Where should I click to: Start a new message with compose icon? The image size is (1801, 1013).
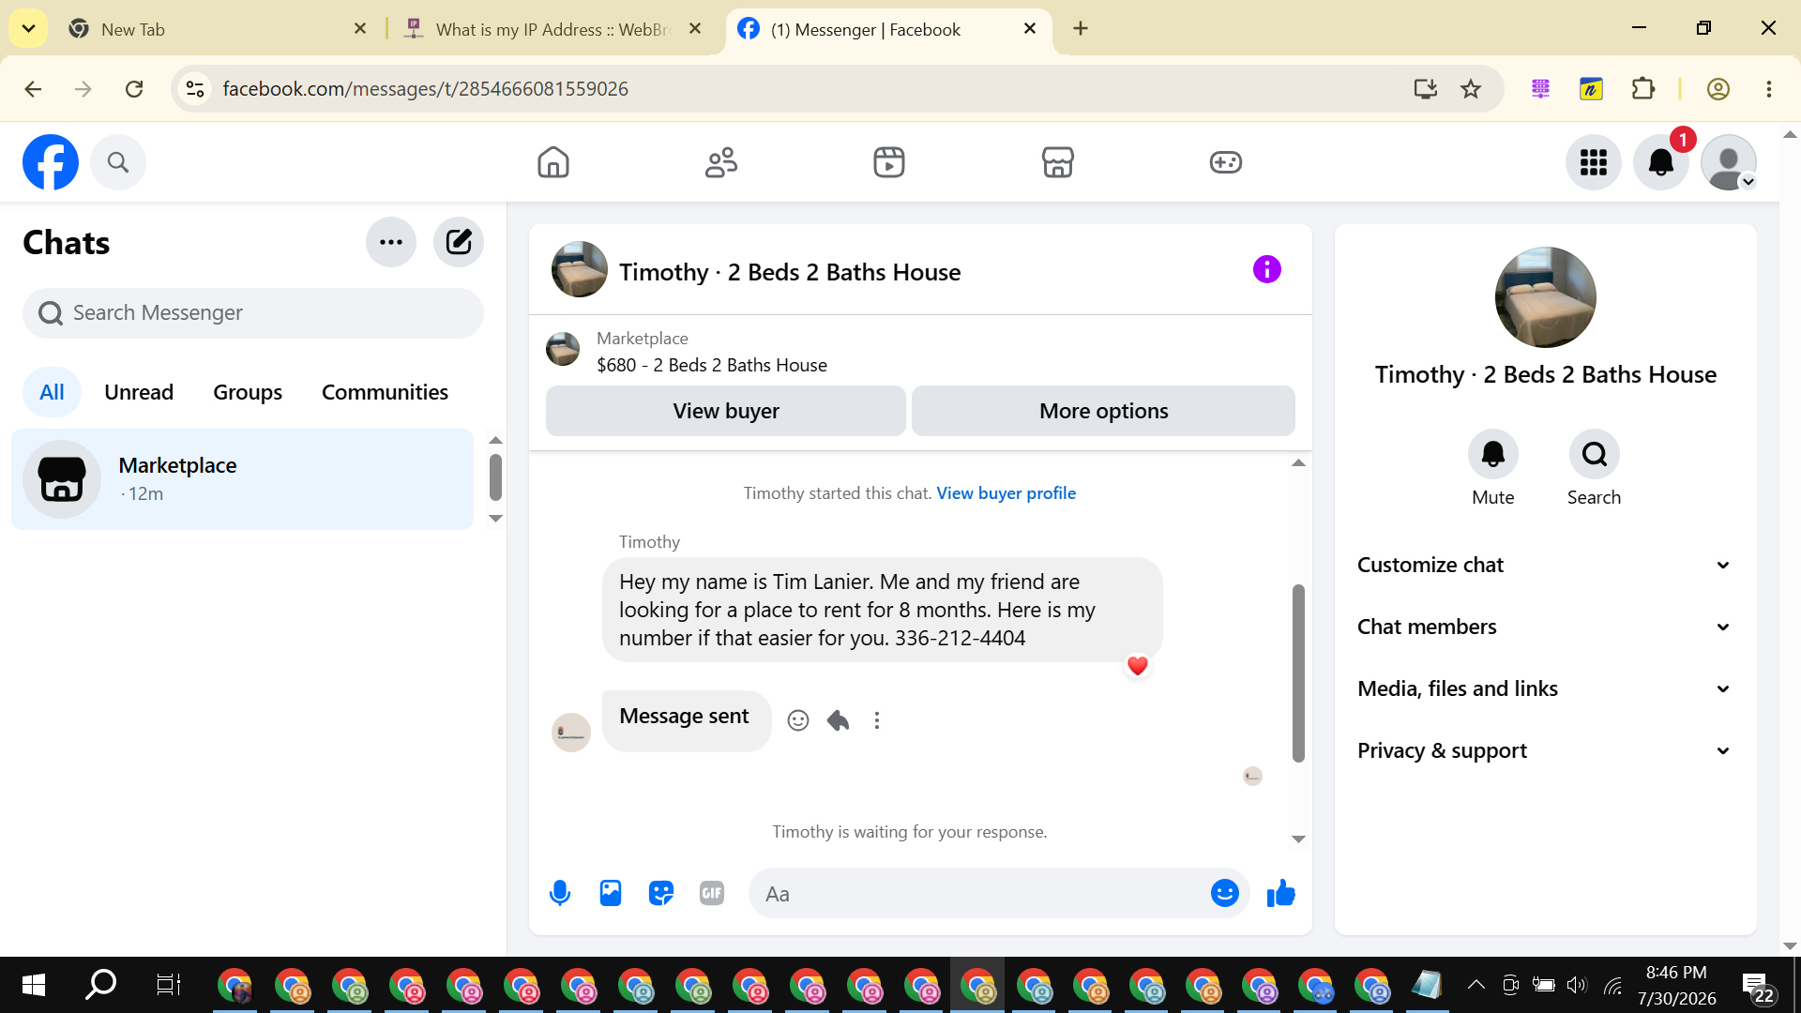(459, 242)
